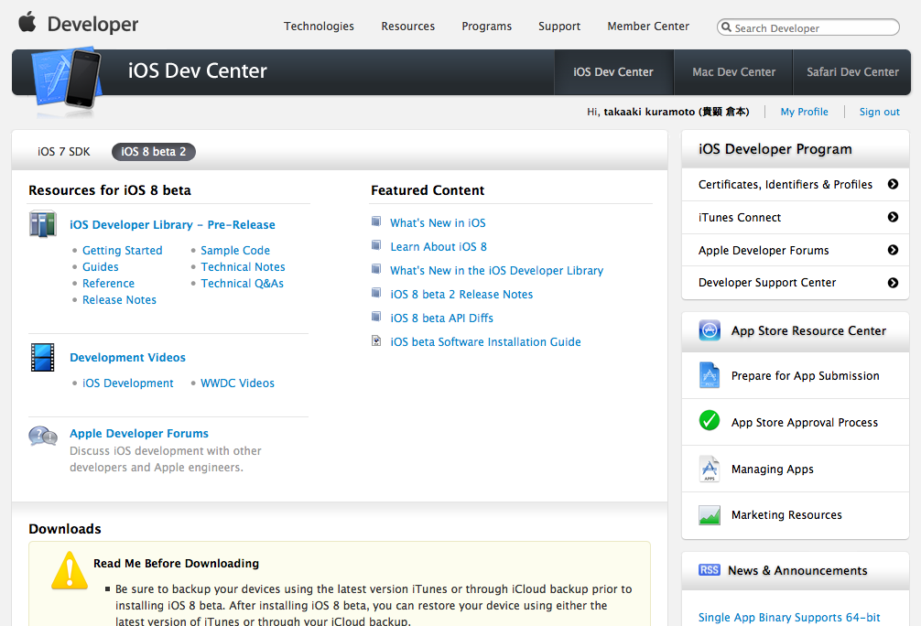Open the Programs menu
The image size is (921, 626).
coord(487,27)
